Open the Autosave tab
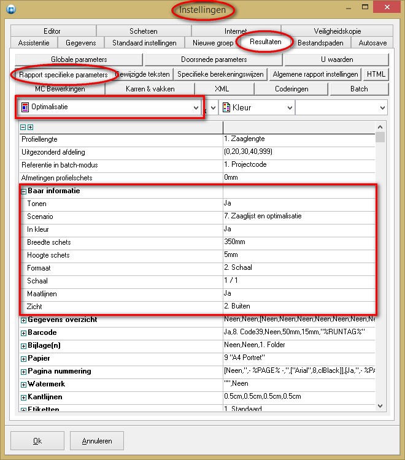The height and width of the screenshot is (460, 405). (372, 43)
